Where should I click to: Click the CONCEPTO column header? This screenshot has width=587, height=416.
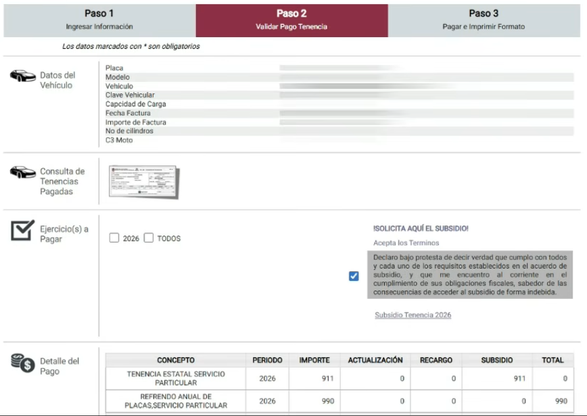click(x=176, y=360)
